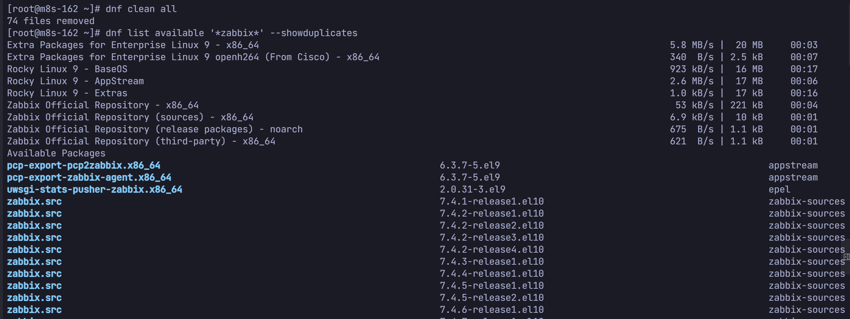This screenshot has height=319, width=850.
Task: Click the 'epel' repository name
Action: click(779, 189)
